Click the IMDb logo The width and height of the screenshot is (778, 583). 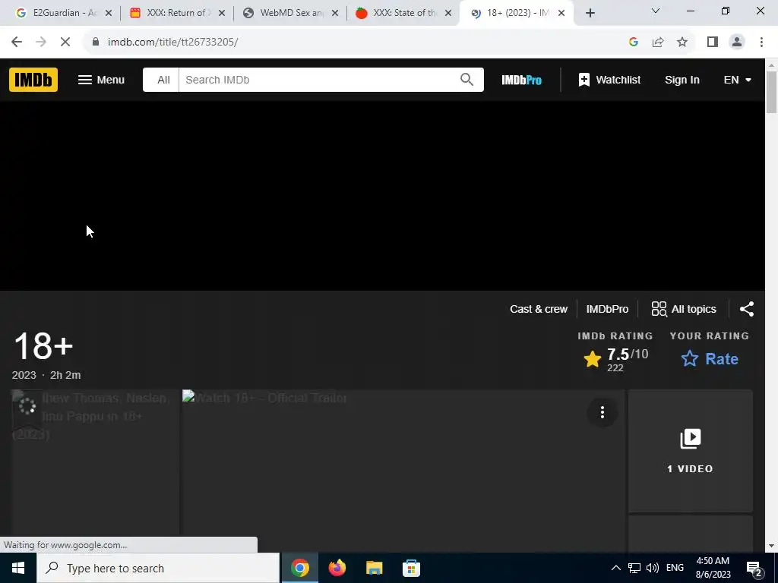coord(33,80)
